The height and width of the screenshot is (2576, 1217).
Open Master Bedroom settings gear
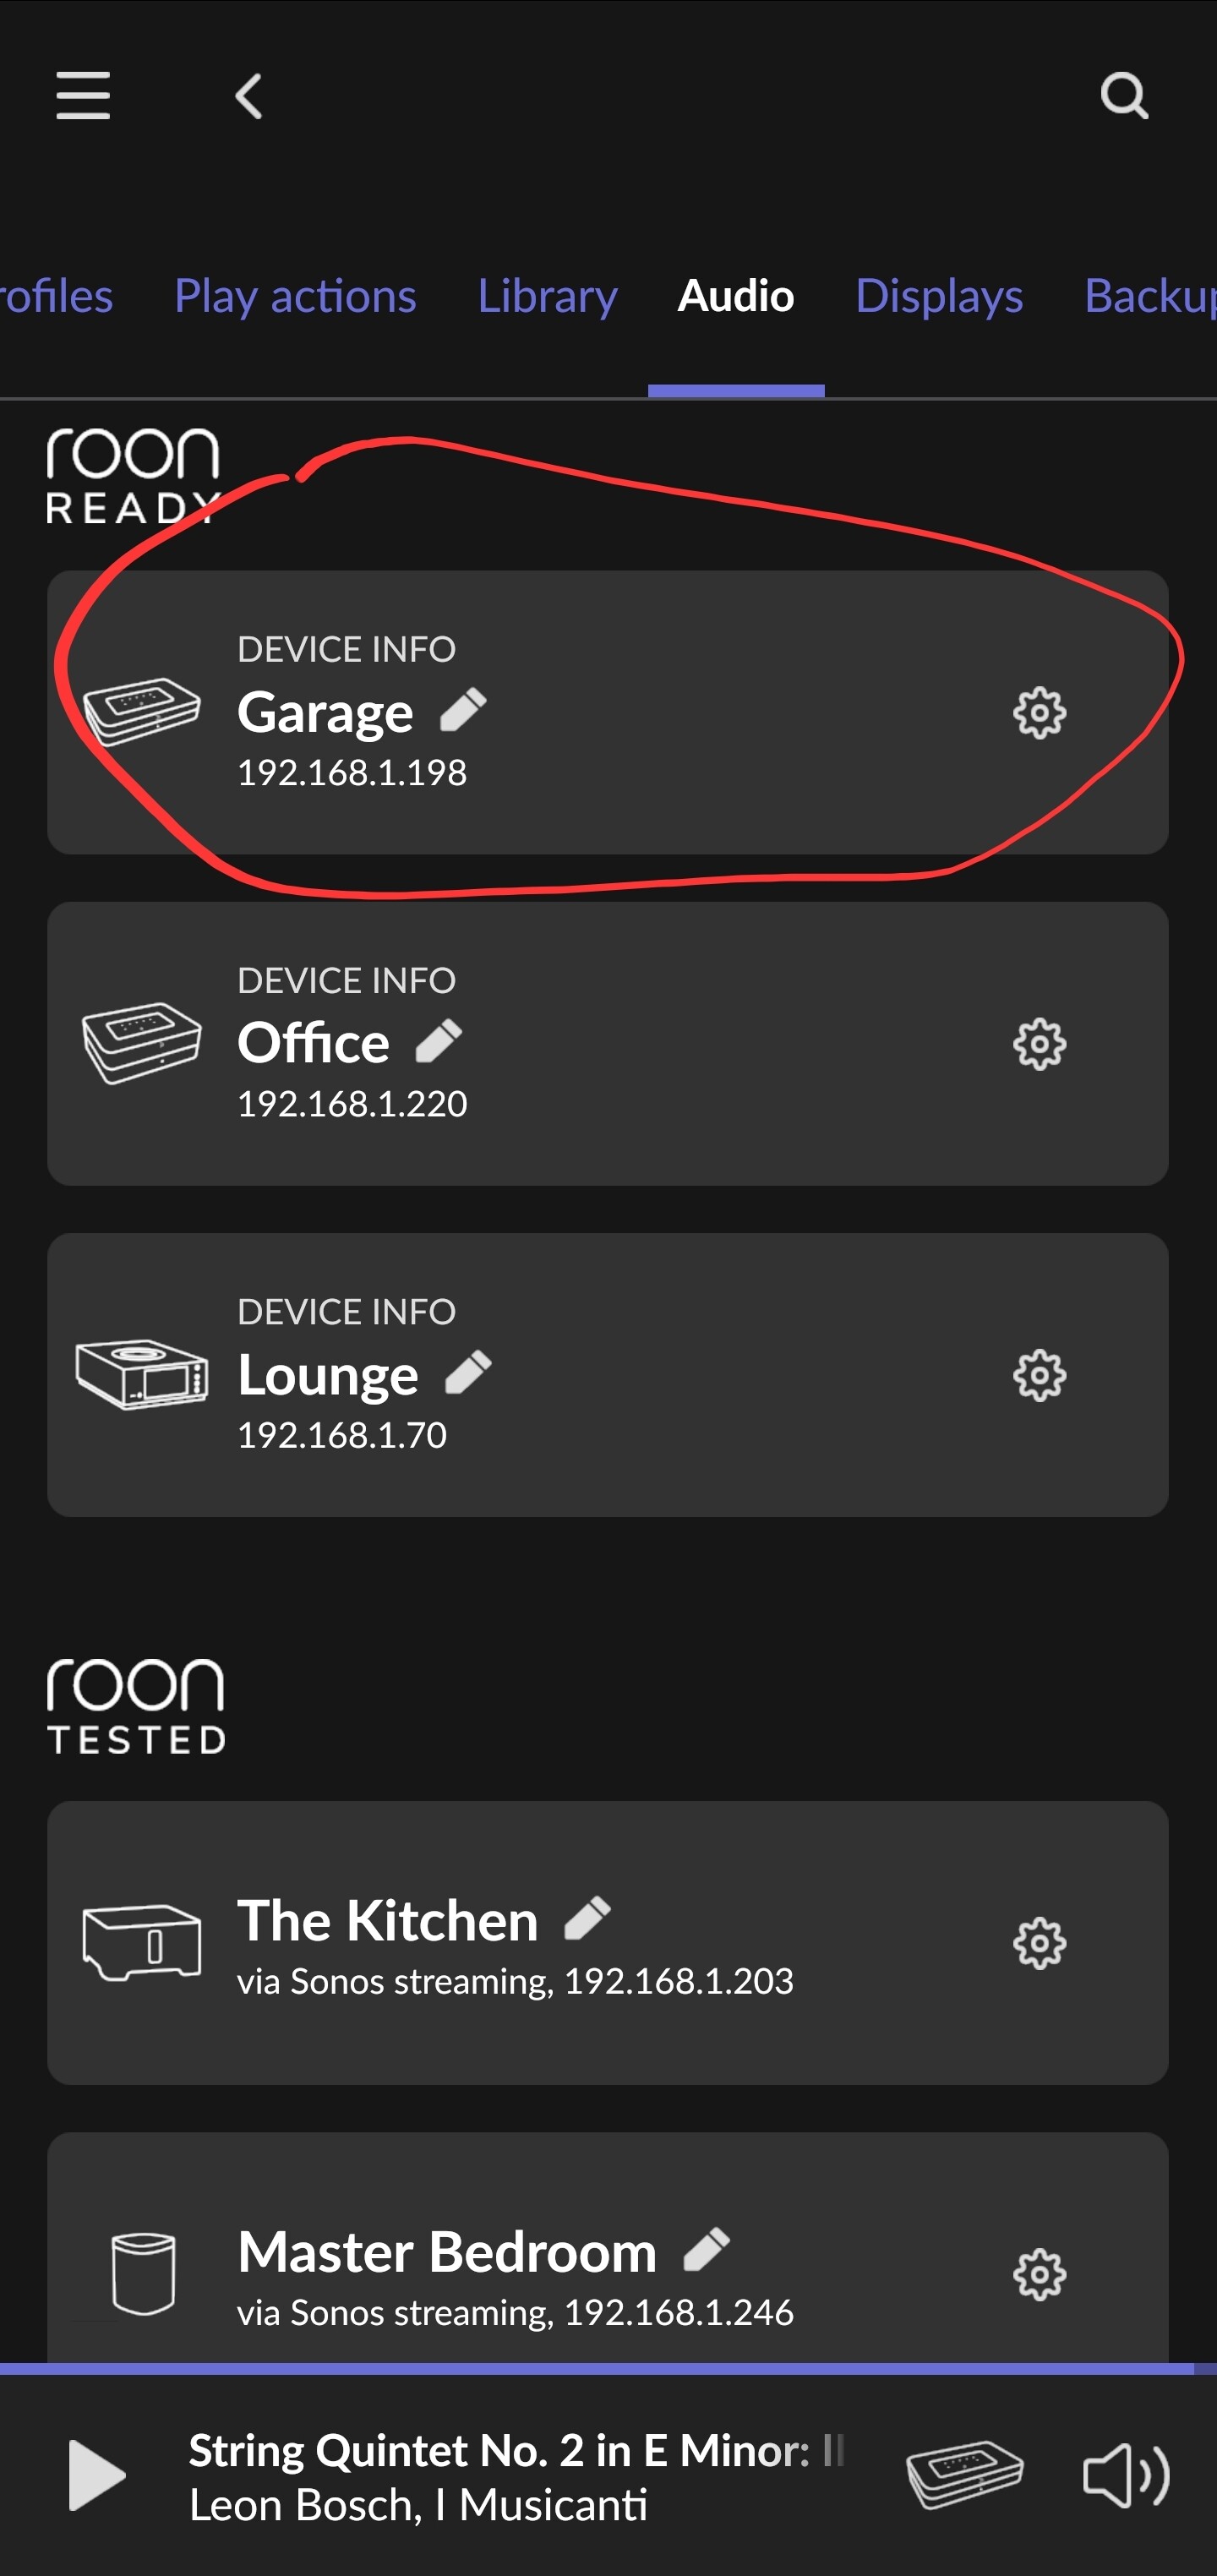(x=1039, y=2275)
